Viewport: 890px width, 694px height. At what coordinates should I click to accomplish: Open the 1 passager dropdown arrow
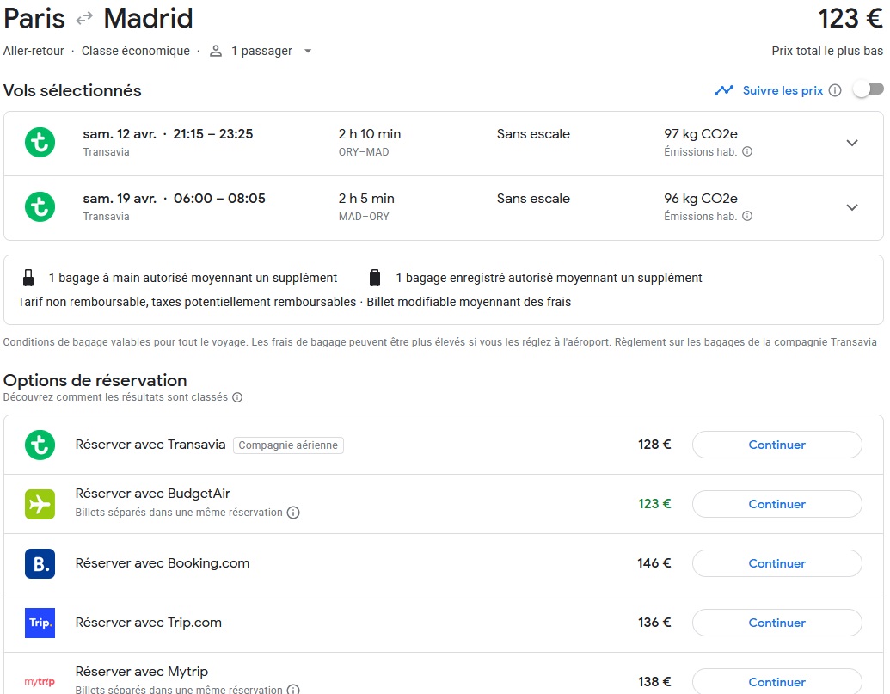click(x=308, y=51)
